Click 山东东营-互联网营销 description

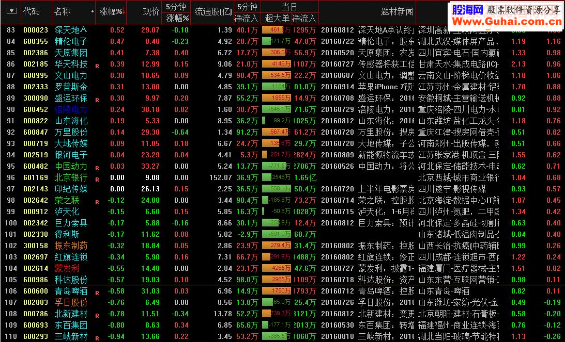(x=459, y=280)
